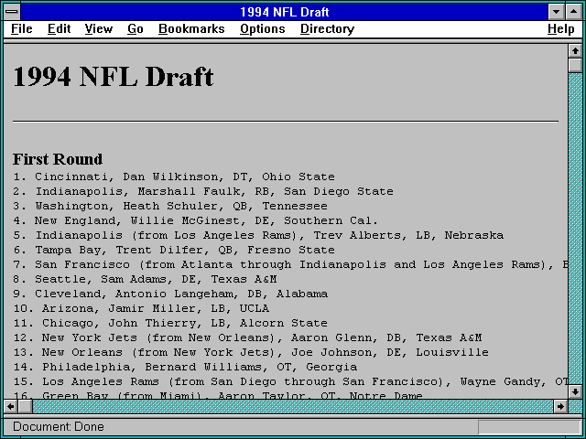586x439 pixels.
Task: Open the Help menu
Action: coord(561,29)
